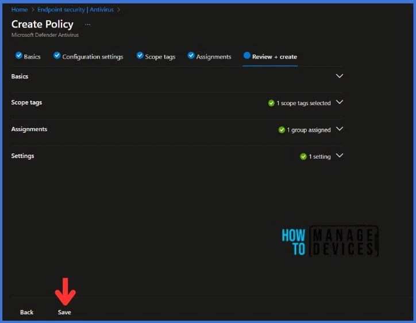The height and width of the screenshot is (323, 416).
Task: Expand the Scope tags section chevron
Action: click(x=340, y=102)
